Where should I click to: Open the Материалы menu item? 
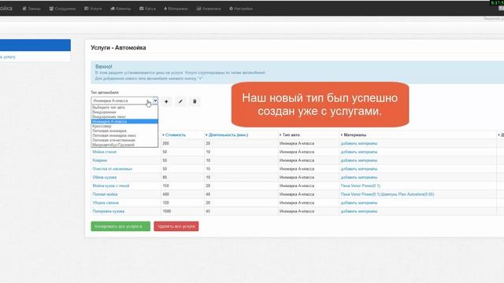[x=176, y=9]
